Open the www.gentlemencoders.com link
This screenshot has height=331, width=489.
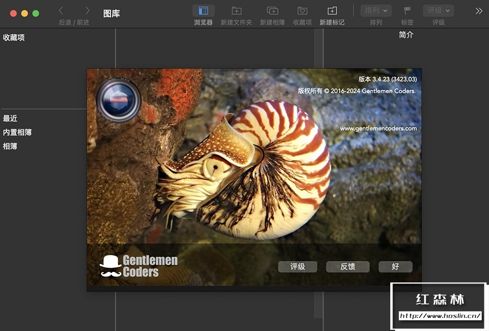pyautogui.click(x=378, y=128)
